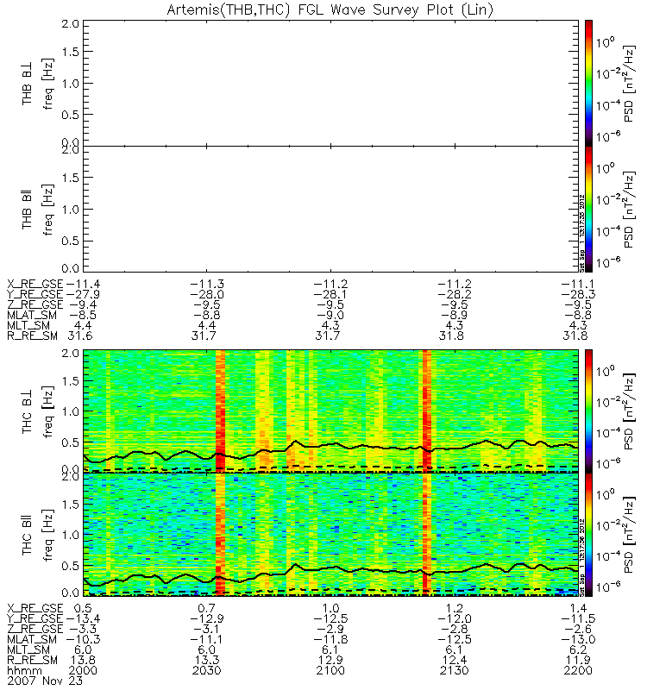Click the '2000' hhmm time label

coord(83,670)
